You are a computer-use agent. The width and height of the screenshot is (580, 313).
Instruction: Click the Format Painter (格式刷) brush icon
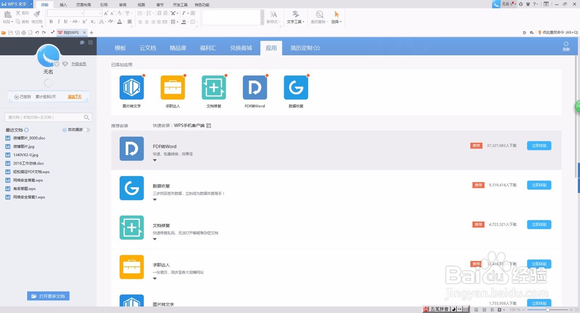coord(37,14)
